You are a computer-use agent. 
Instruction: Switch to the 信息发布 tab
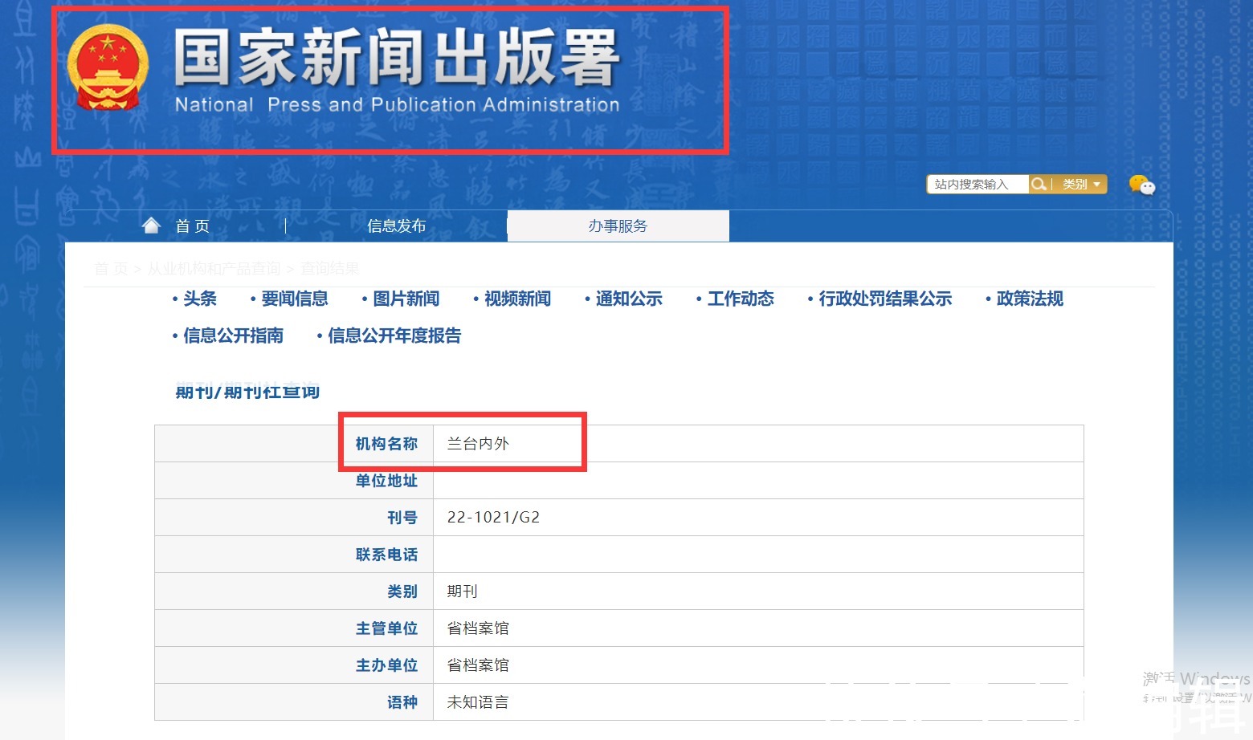click(x=396, y=226)
